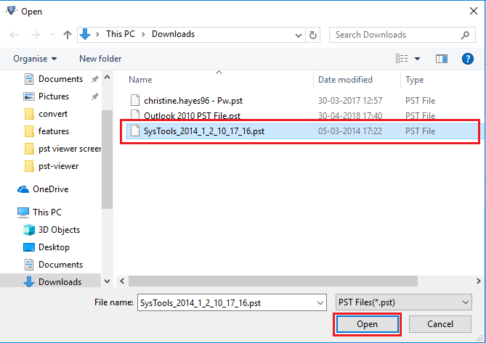Screen dimensions: 486x343
Task: Open the view options dropdown arrow
Action: coord(417,59)
